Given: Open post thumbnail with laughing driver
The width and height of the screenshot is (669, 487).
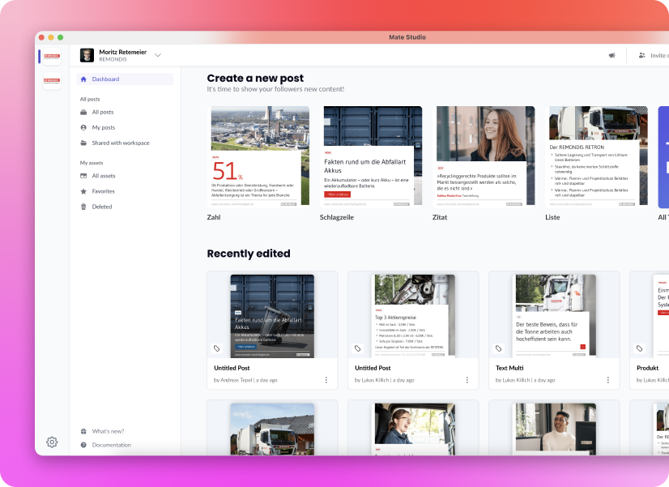Looking at the screenshot, I should 415,429.
